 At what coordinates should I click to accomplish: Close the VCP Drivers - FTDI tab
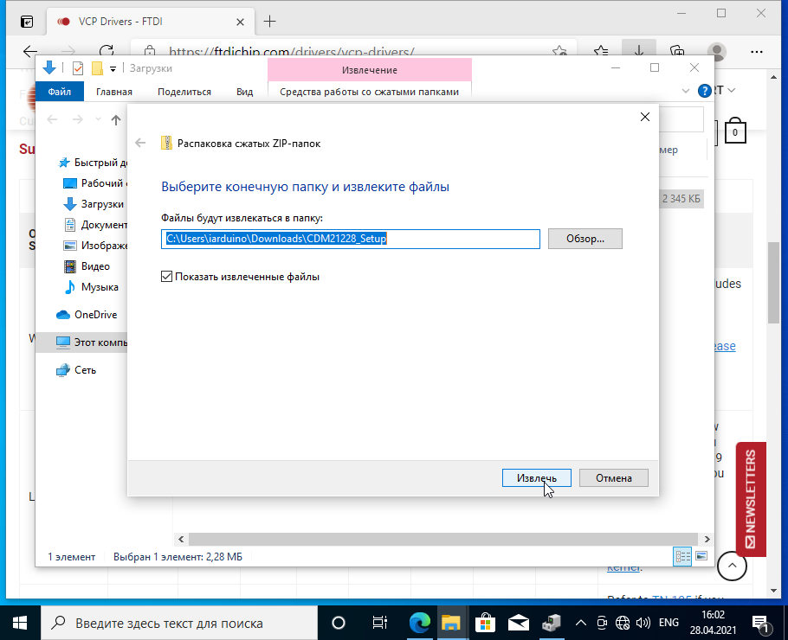240,22
